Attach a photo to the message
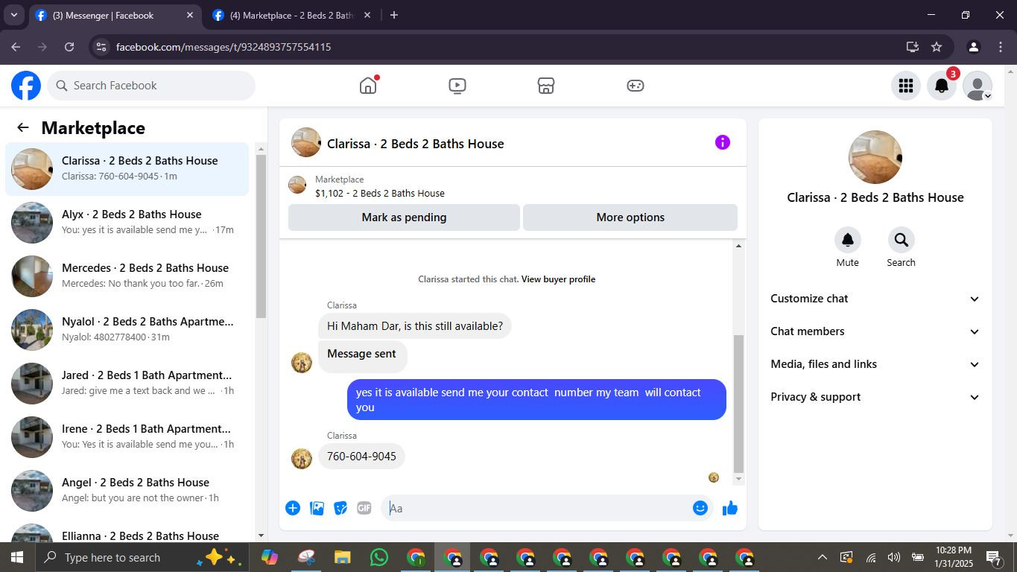Screen dimensions: 1017x572 pyautogui.click(x=317, y=508)
